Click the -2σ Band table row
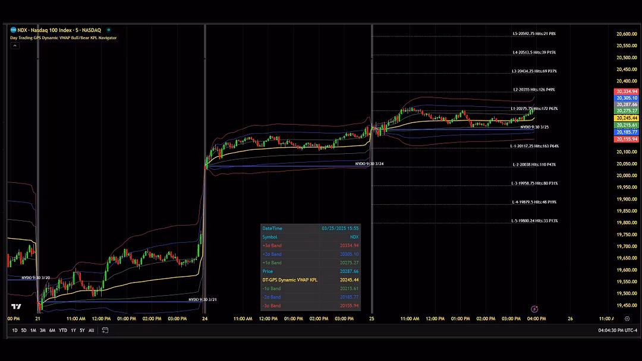This screenshot has width=642, height=361. tap(310, 297)
